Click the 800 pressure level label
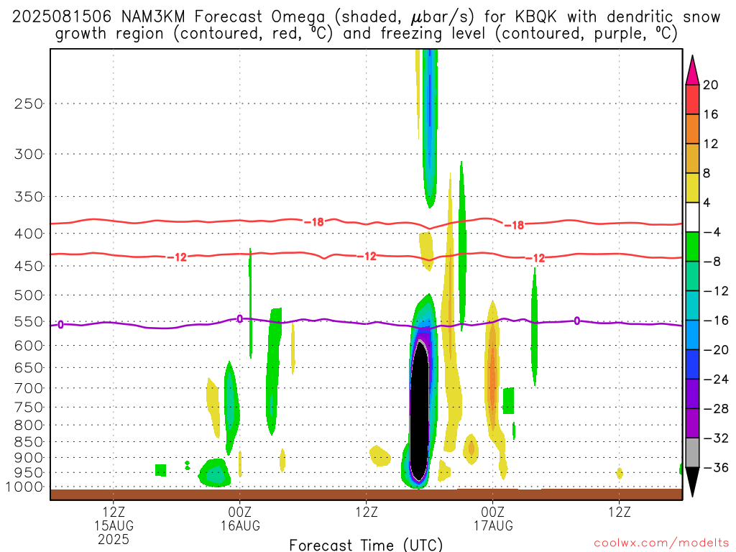 (29, 425)
